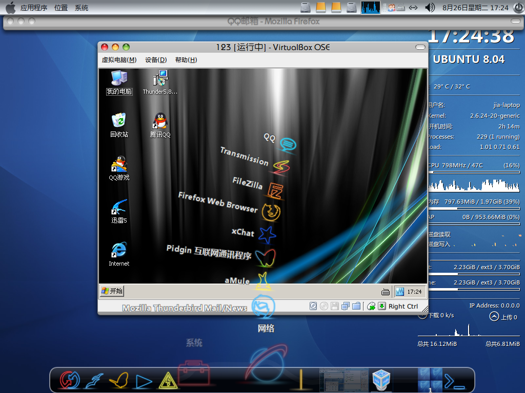The image size is (525, 393).
Task: Select the Internet Explorer shortcut icon
Action: click(x=119, y=254)
